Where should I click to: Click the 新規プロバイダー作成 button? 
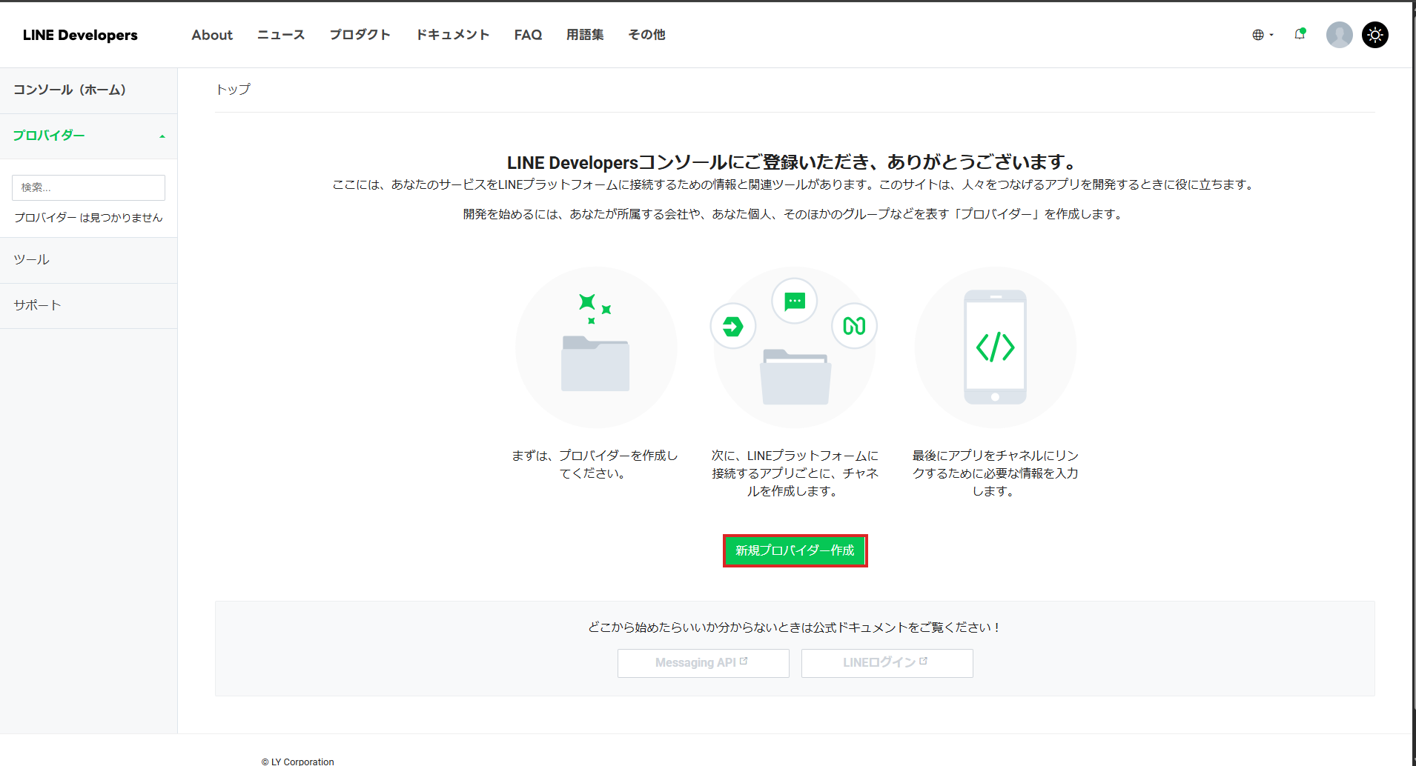pos(795,550)
